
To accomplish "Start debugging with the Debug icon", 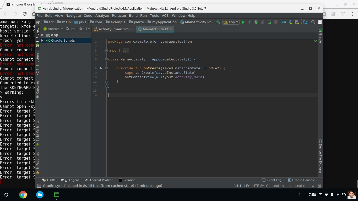I will pyautogui.click(x=256, y=22).
